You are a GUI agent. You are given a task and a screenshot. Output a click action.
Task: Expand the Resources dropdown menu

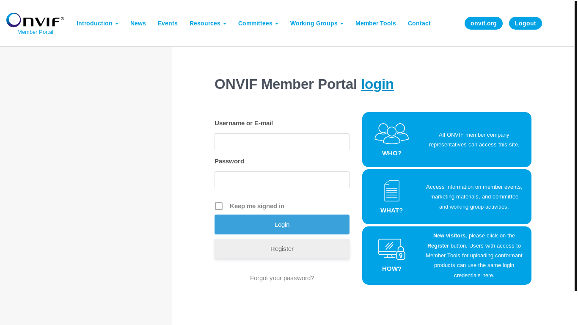point(208,23)
